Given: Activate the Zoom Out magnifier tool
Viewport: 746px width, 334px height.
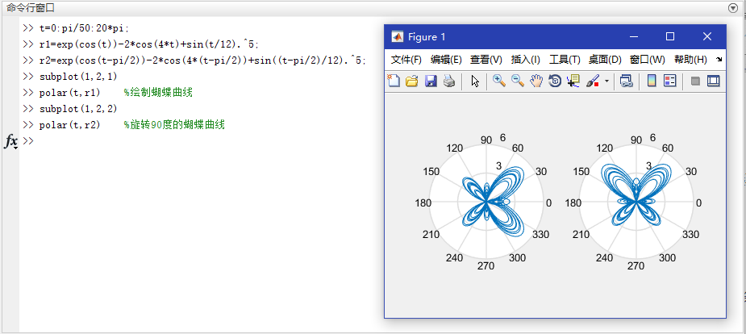Looking at the screenshot, I should (518, 81).
